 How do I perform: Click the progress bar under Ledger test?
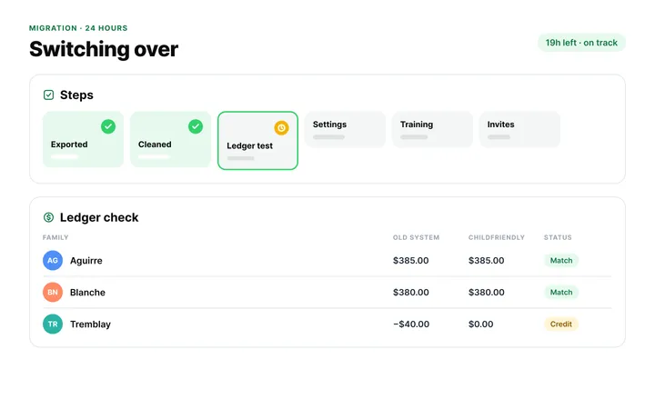tap(240, 158)
